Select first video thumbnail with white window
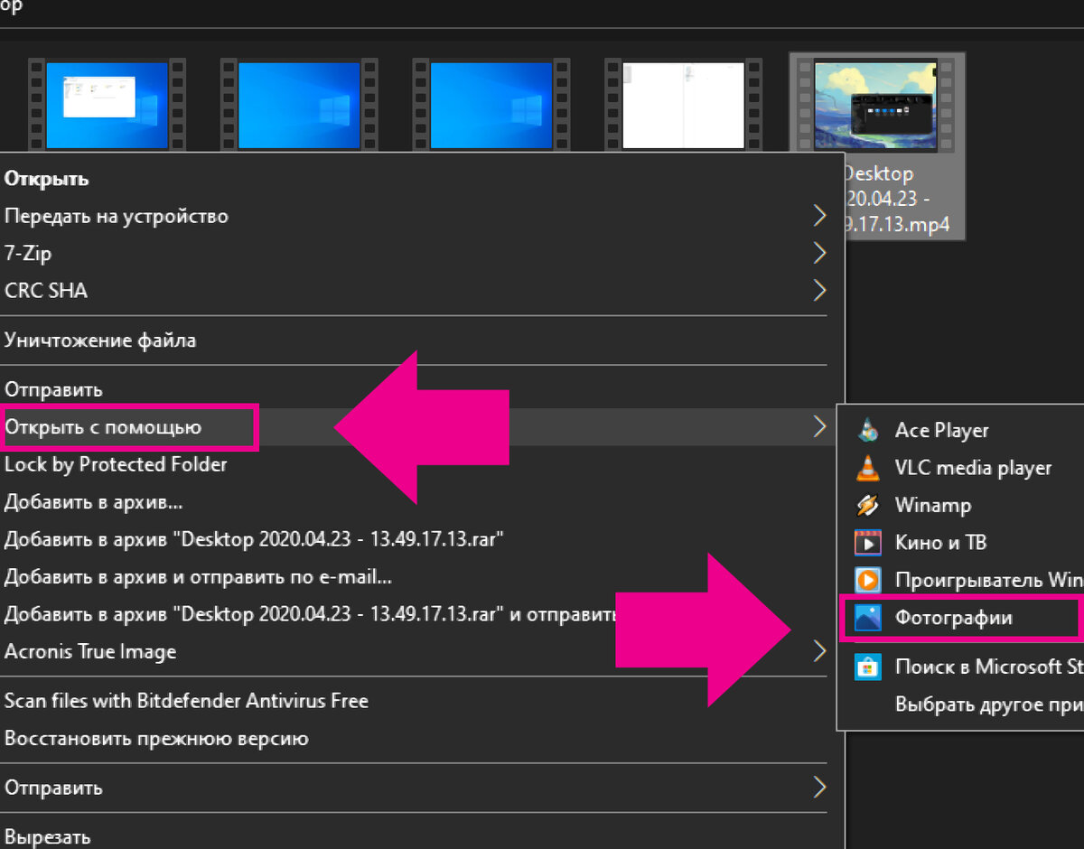Viewport: 1084px width, 849px height. [x=107, y=105]
